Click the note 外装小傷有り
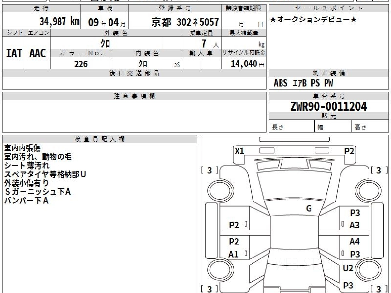The image size is (391, 293). coord(26,183)
